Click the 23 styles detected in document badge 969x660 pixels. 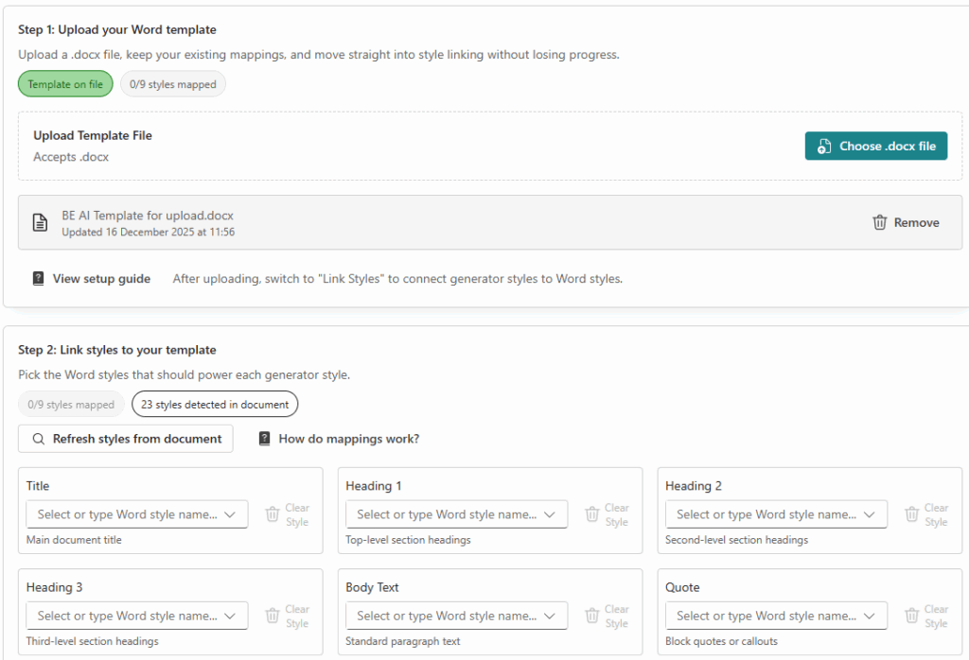[x=215, y=405]
